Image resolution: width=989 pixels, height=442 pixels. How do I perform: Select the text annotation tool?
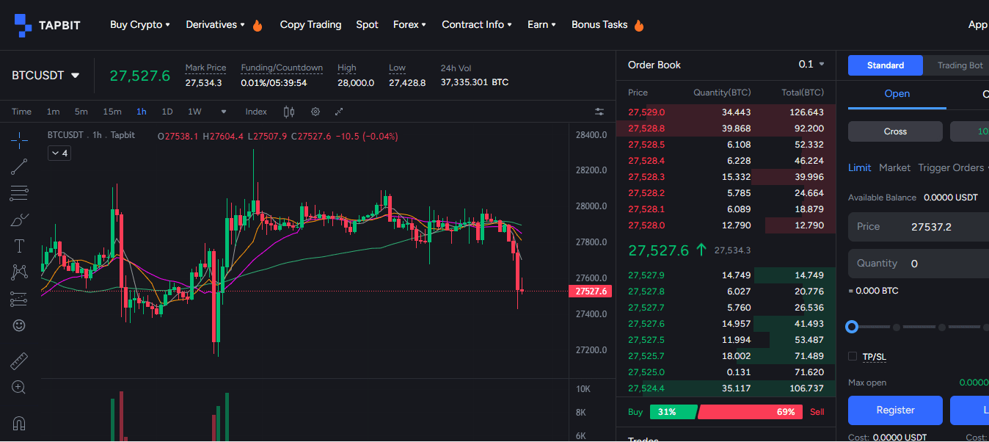[x=20, y=246]
